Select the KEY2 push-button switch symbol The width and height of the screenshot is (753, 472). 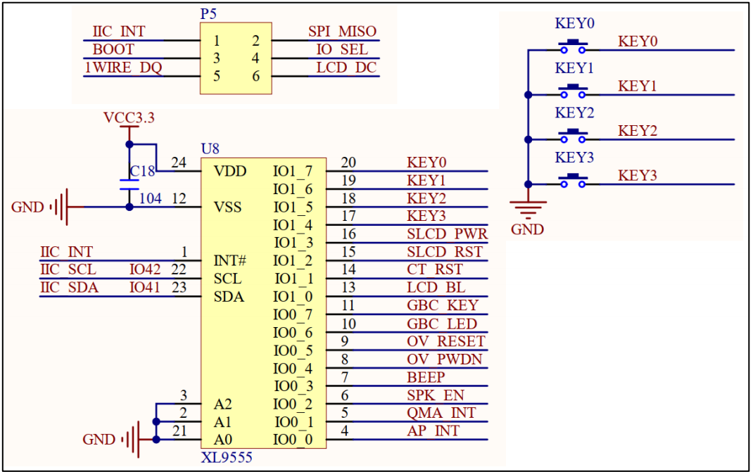click(573, 136)
